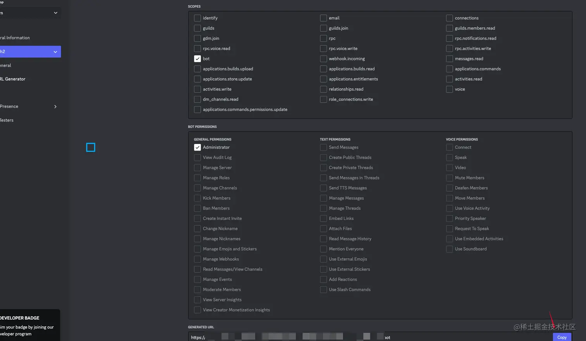Check the connections scope
586x341 pixels.
(x=450, y=18)
